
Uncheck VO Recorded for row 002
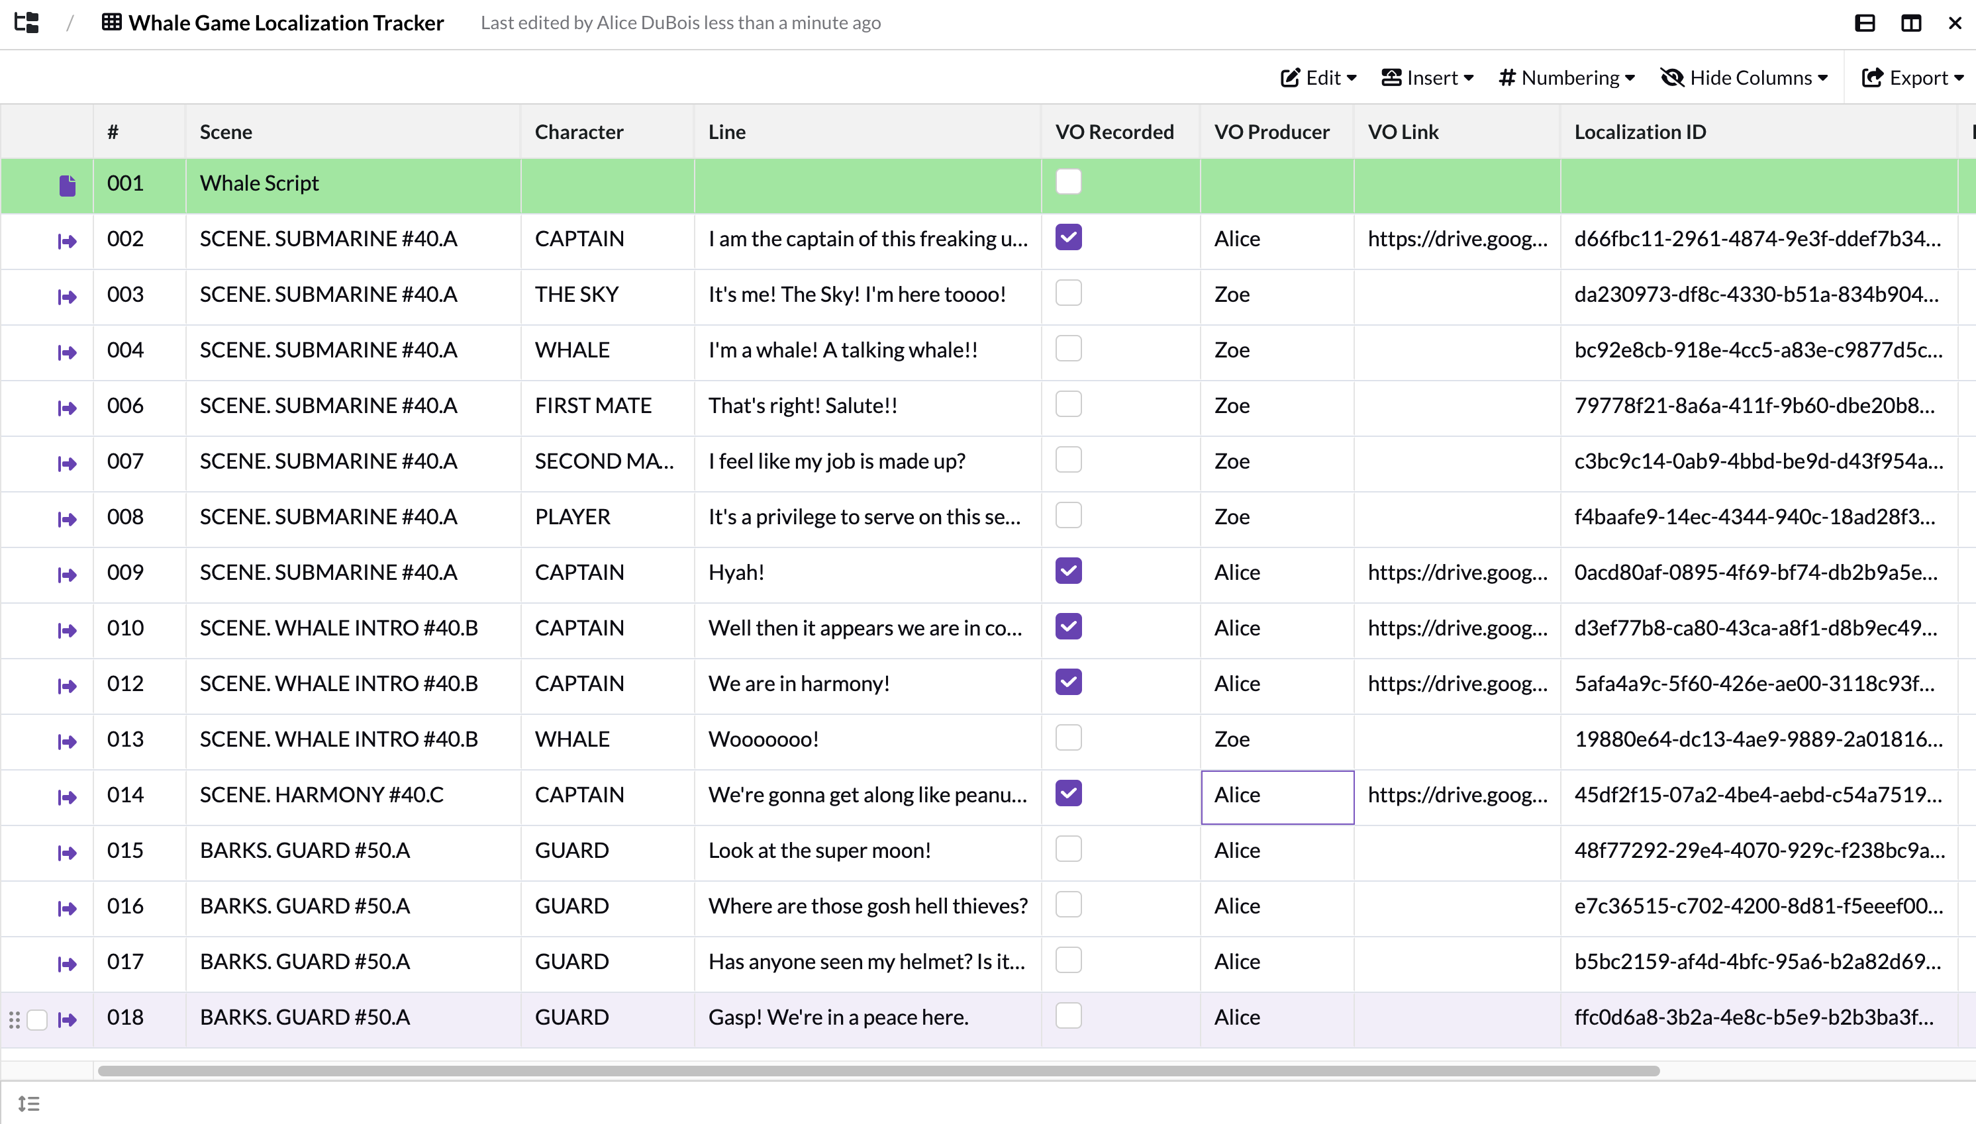1069,238
